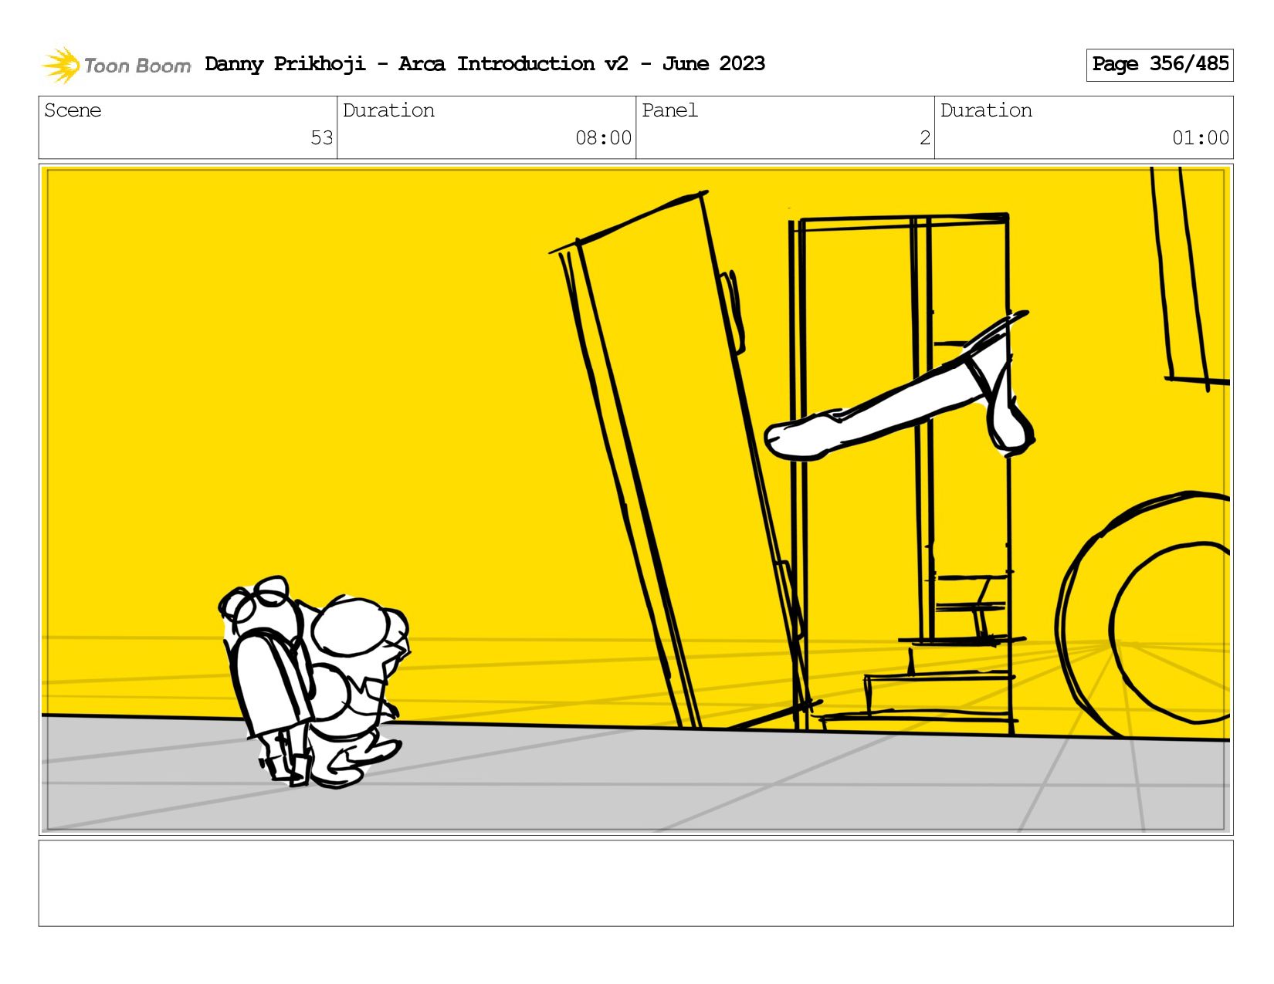Select the title text 'Danny Prikhoji - Arca Introduction v2 - June 2023'
Viewport: 1274px width, 984px height.
[x=485, y=64]
